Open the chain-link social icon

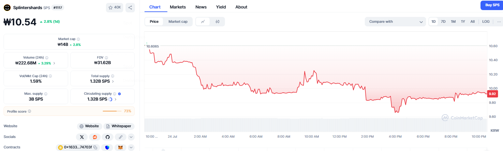point(121,137)
